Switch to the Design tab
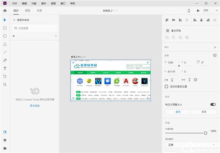 tap(16, 11)
